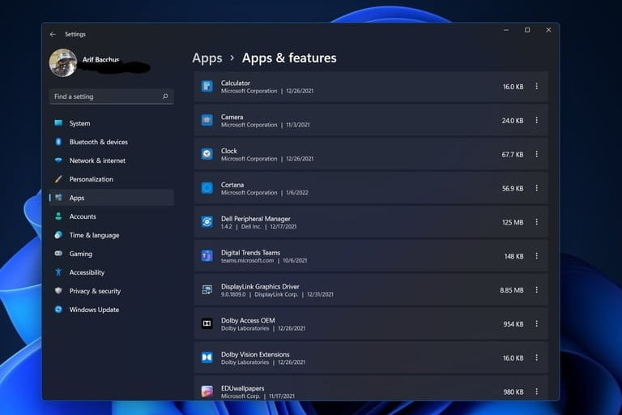Click the EDUwallpapers app icon
The image size is (622, 415).
(207, 391)
